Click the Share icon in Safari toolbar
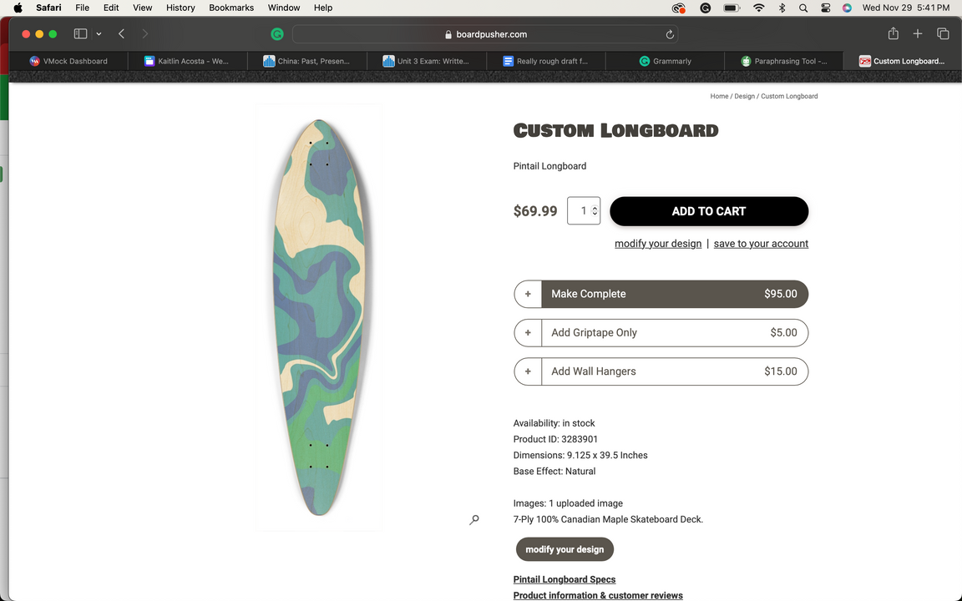Viewport: 962px width, 601px height. coord(893,34)
